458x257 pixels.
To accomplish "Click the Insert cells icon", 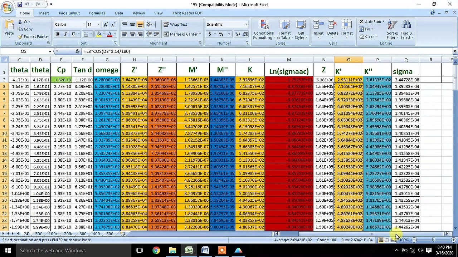I will point(318,25).
